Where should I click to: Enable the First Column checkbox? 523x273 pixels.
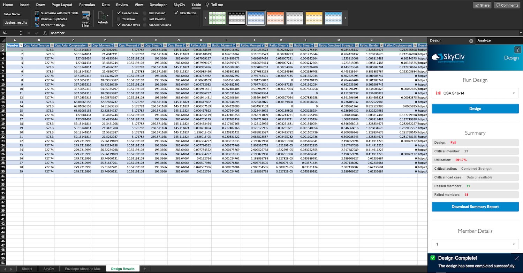coord(145,13)
